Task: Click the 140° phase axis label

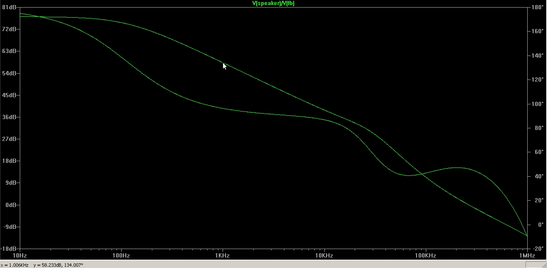Action: pos(537,56)
